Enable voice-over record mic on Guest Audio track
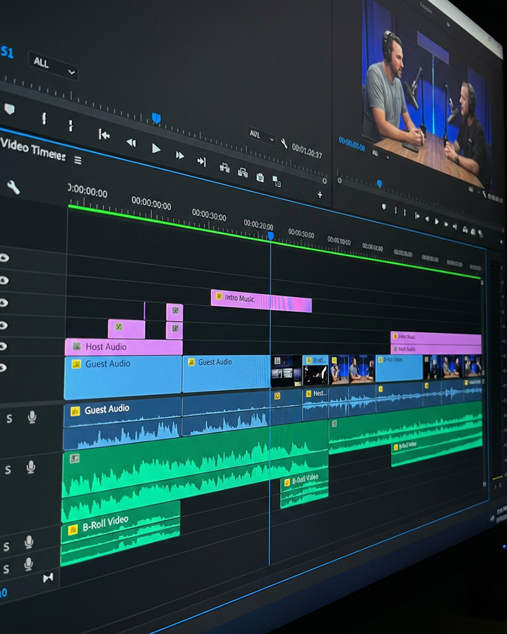 (32, 417)
